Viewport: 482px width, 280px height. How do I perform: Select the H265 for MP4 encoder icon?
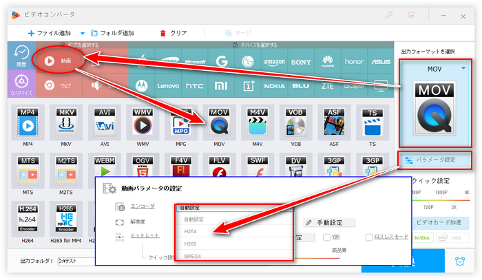(66, 219)
